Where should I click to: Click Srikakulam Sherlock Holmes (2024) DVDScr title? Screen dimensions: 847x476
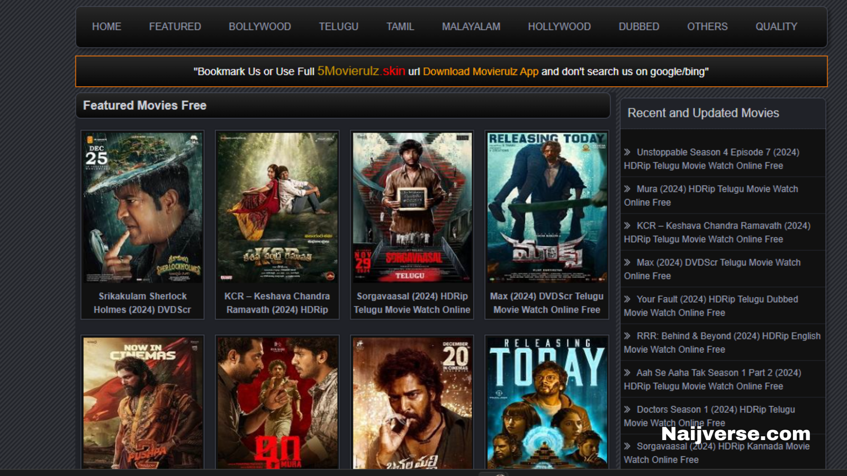coord(142,303)
